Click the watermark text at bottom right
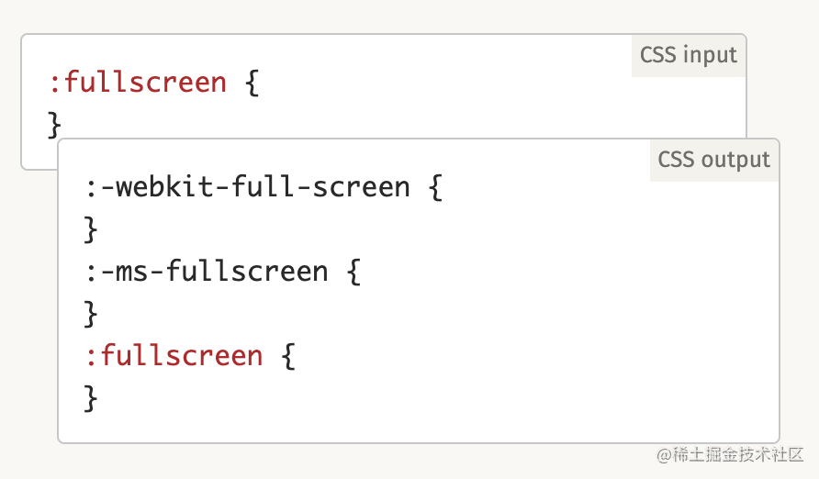This screenshot has width=819, height=479. [730, 455]
